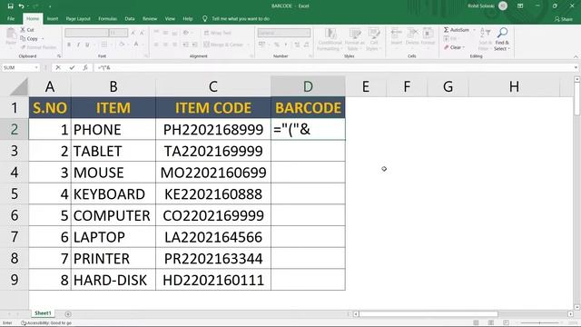The width and height of the screenshot is (581, 327).
Task: Click Decrease Font Size icon
Action: 142,33
